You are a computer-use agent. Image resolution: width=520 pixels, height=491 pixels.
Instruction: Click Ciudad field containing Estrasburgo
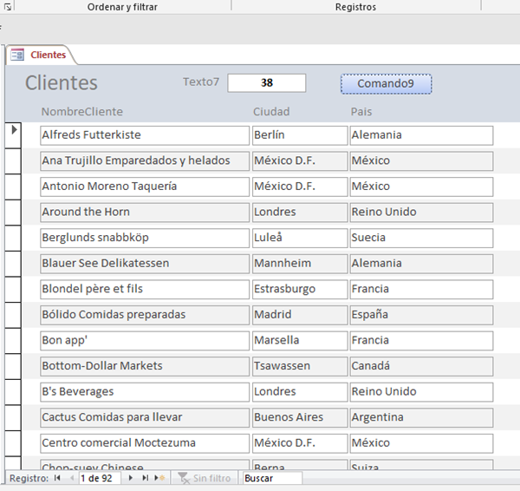click(299, 289)
